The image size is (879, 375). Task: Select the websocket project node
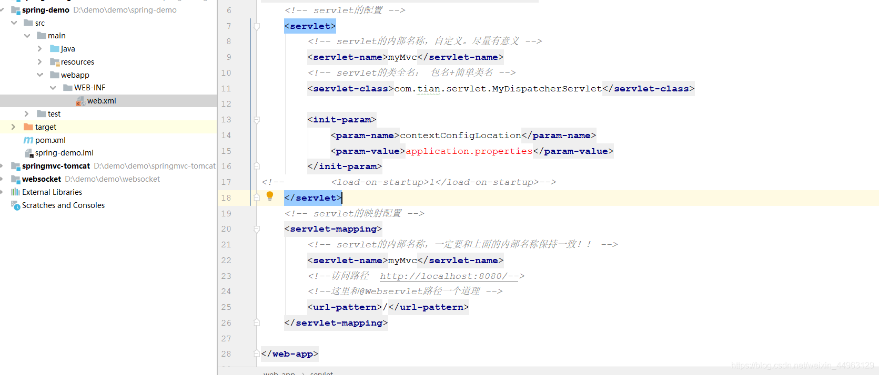(x=42, y=179)
